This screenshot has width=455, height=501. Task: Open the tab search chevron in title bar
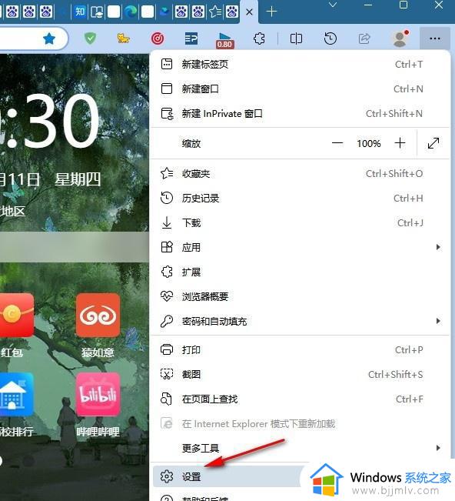[x=333, y=5]
